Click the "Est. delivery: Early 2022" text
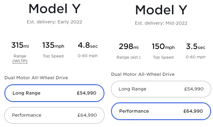213x127 pixels. tap(54, 22)
